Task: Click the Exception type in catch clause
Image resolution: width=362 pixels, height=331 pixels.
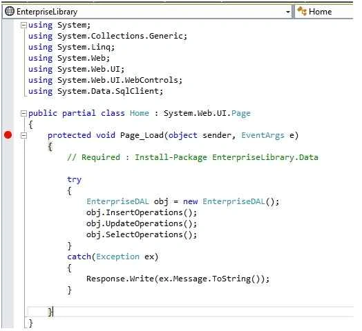Action: (x=117, y=257)
